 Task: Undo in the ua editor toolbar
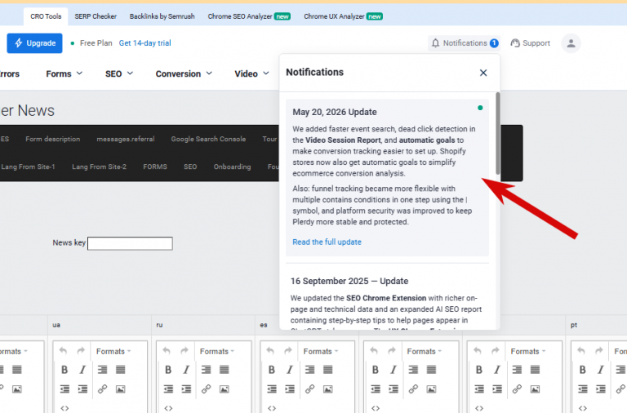[63, 351]
